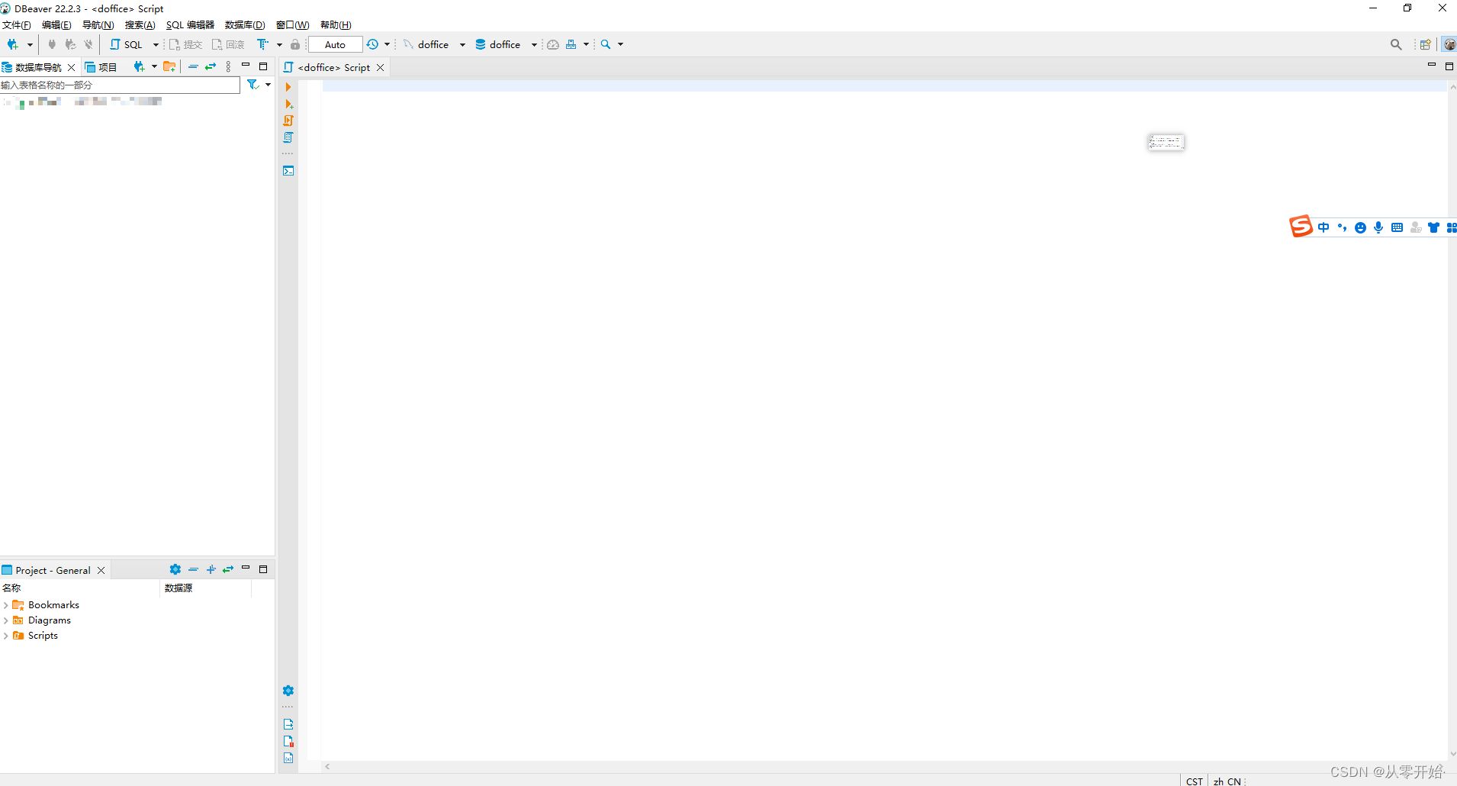Image resolution: width=1457 pixels, height=786 pixels.
Task: Open the 帮助(H) menu
Action: coord(336,25)
